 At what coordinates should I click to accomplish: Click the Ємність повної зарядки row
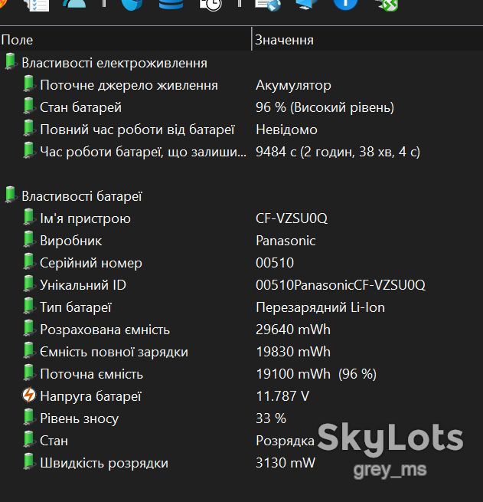[241, 352]
